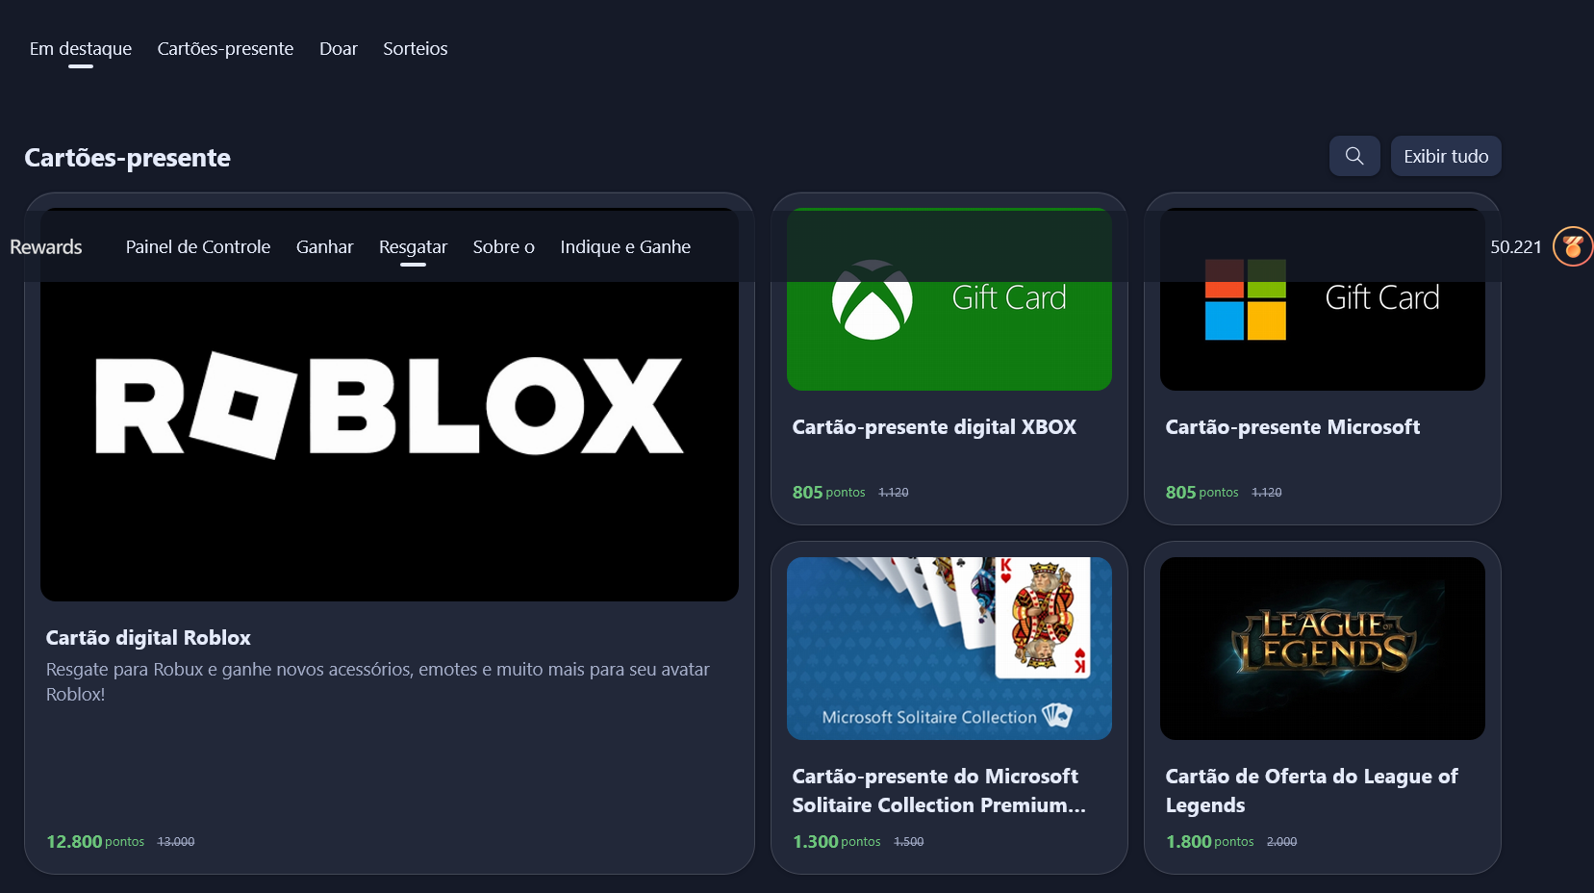This screenshot has height=893, width=1594.
Task: Go to the Sorteios tab
Action: [416, 49]
